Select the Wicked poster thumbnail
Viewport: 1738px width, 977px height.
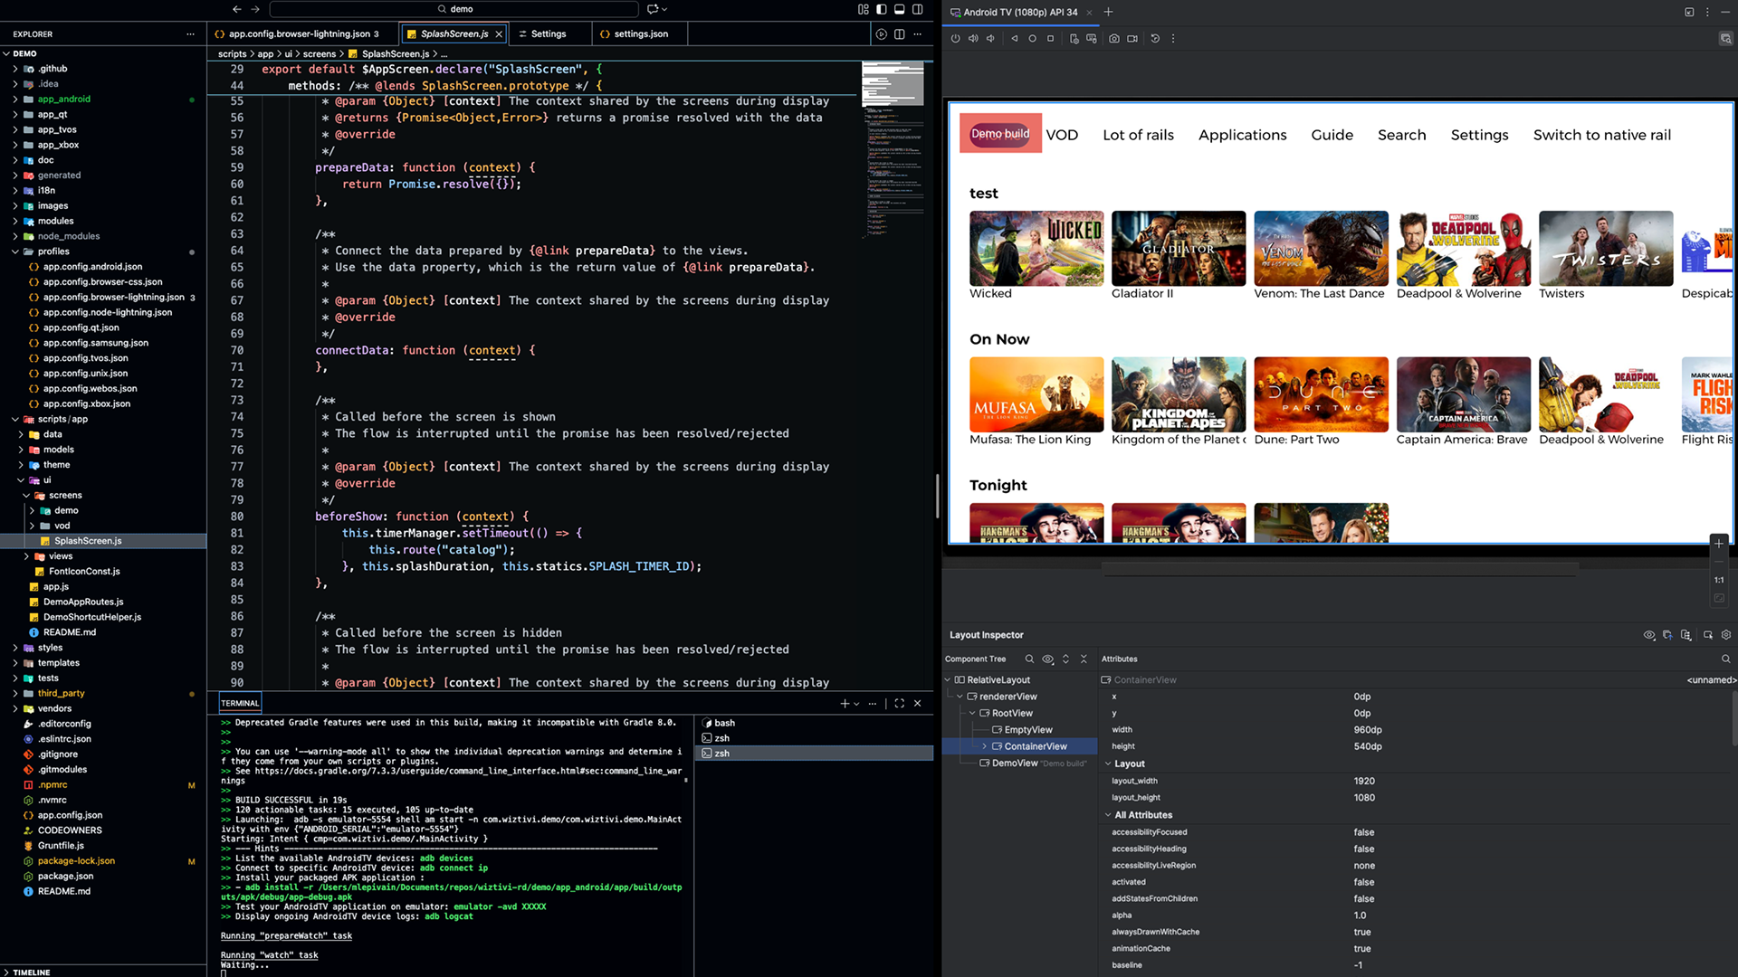click(1036, 248)
